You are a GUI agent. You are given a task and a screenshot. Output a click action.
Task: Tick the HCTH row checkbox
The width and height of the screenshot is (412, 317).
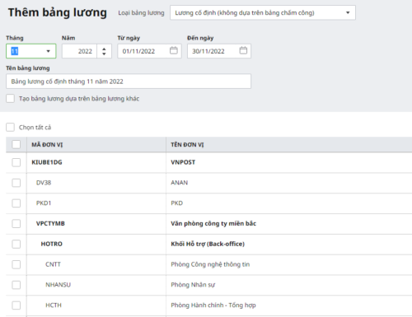[16, 305]
